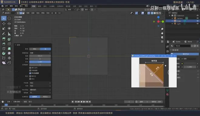Open the 编辑 Edit menu

(x=11, y=6)
